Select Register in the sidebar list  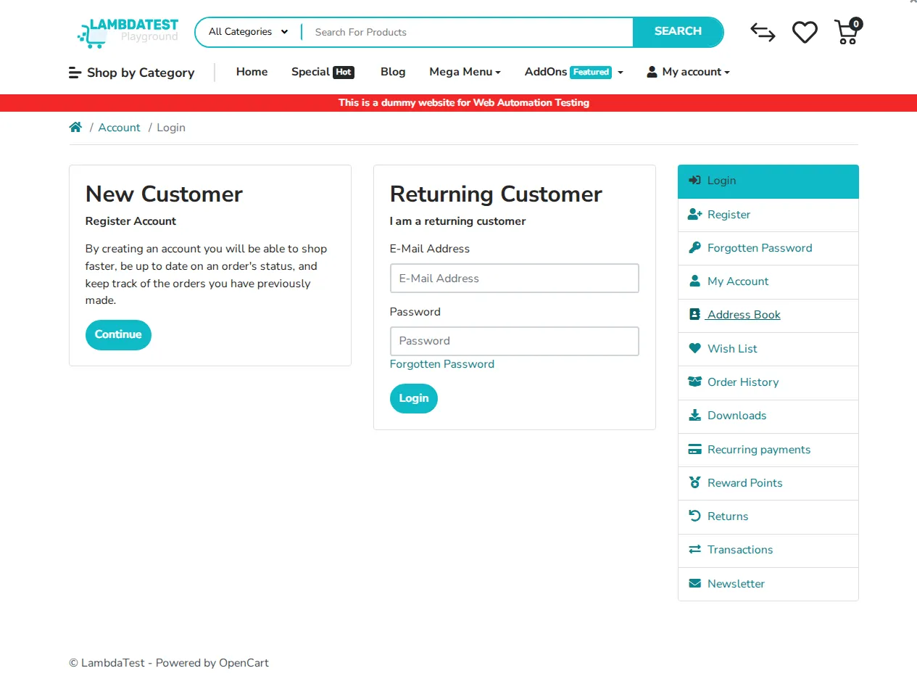[x=768, y=215]
